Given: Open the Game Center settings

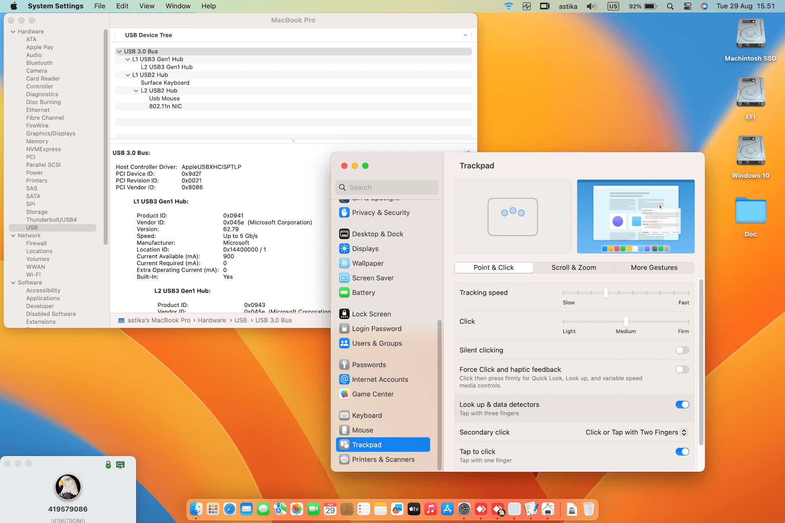Looking at the screenshot, I should pos(372,394).
